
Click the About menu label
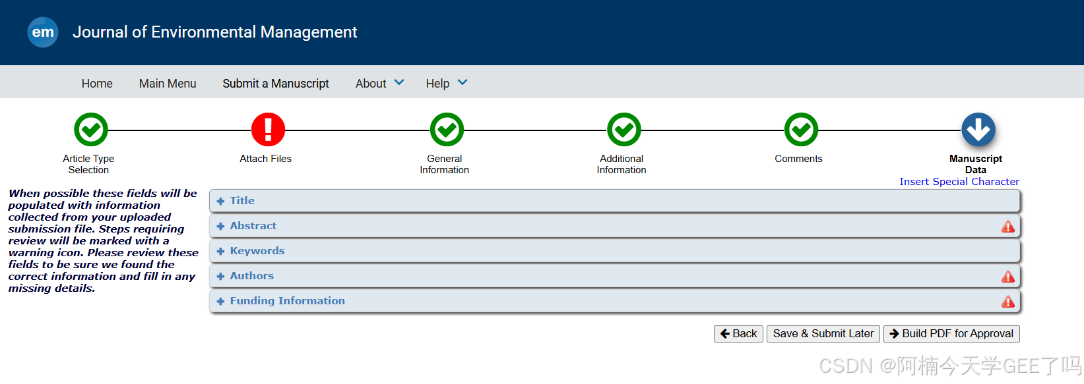click(371, 84)
